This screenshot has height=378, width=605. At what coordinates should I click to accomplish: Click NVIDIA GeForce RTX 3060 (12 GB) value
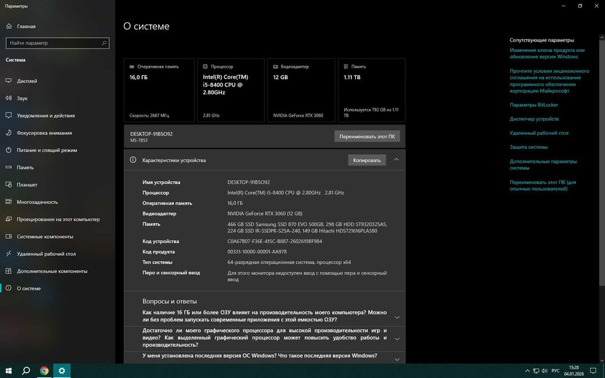click(265, 213)
